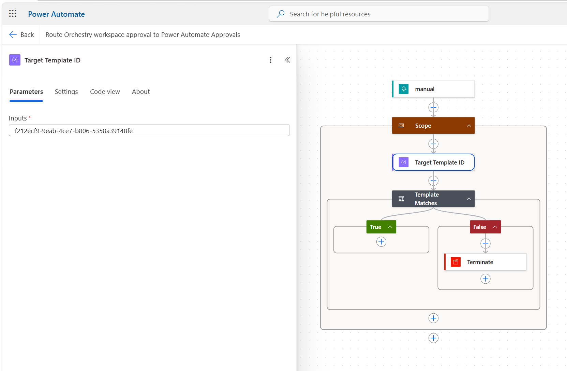Add an action after Template Matches condition
This screenshot has height=371, width=567.
pos(433,318)
